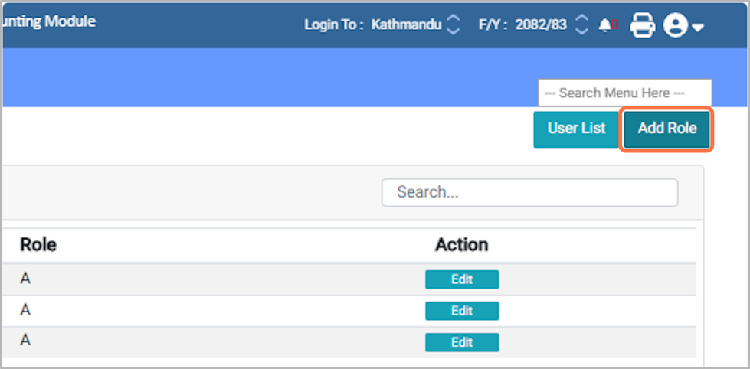The width and height of the screenshot is (750, 369).
Task: Expand the caret beside the user avatar
Action: (698, 28)
